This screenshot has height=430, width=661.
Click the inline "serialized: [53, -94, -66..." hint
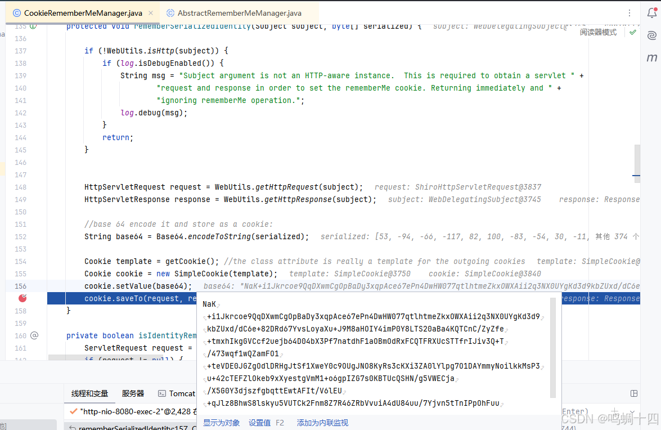[x=480, y=236]
